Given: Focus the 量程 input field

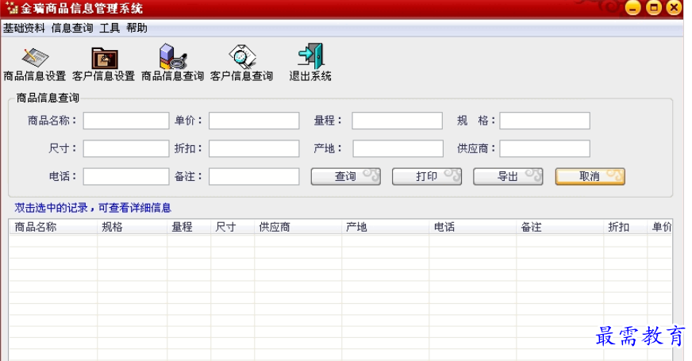Looking at the screenshot, I should tap(398, 121).
